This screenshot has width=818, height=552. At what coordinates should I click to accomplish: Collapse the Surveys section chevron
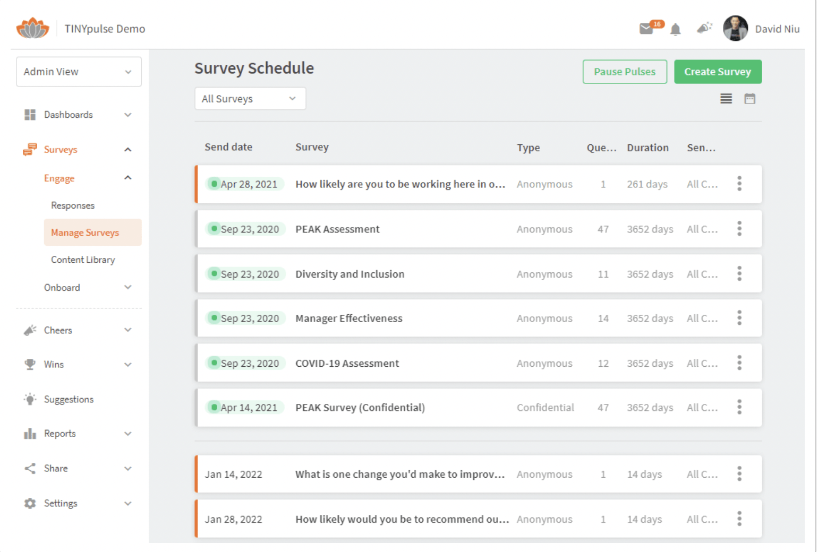point(128,150)
